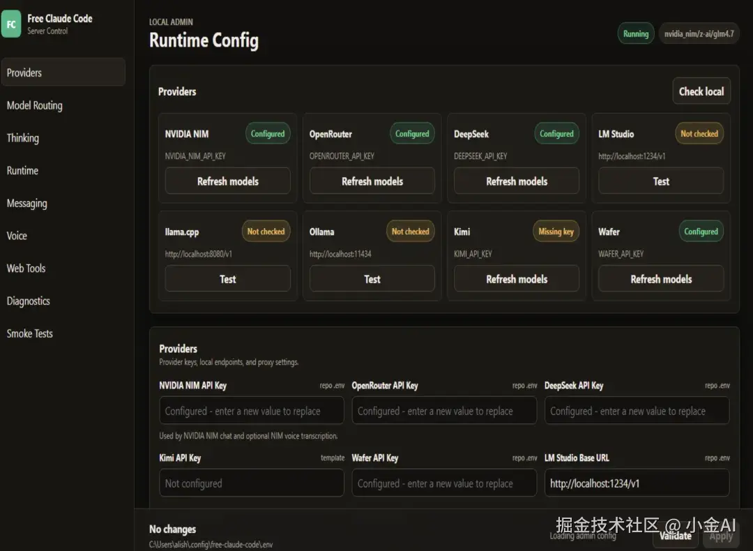The image size is (753, 551).
Task: Test the Ollama provider
Action: 372,279
